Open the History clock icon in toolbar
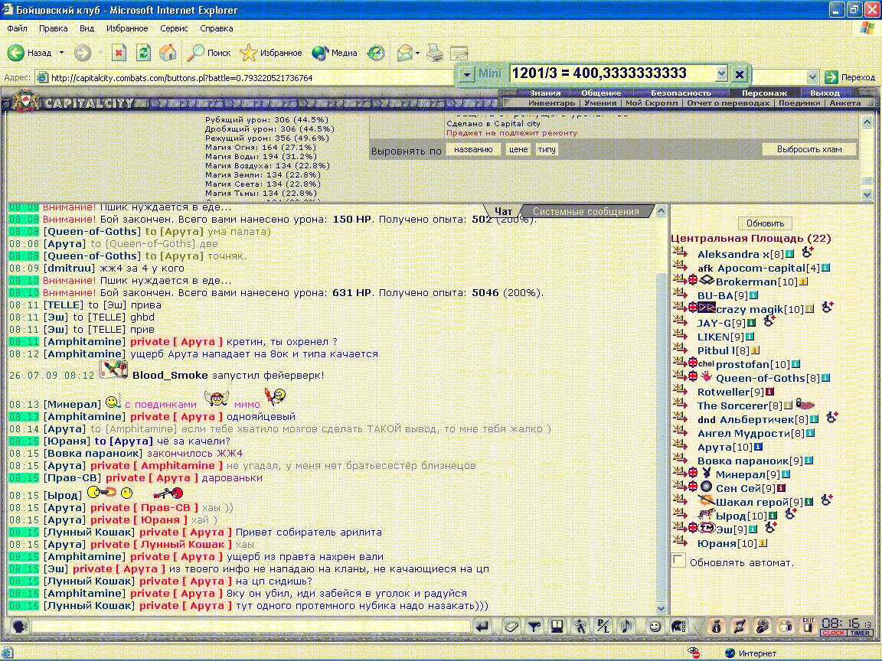 click(376, 53)
